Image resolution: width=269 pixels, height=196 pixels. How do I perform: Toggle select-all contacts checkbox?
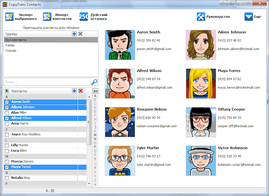click(x=7, y=91)
